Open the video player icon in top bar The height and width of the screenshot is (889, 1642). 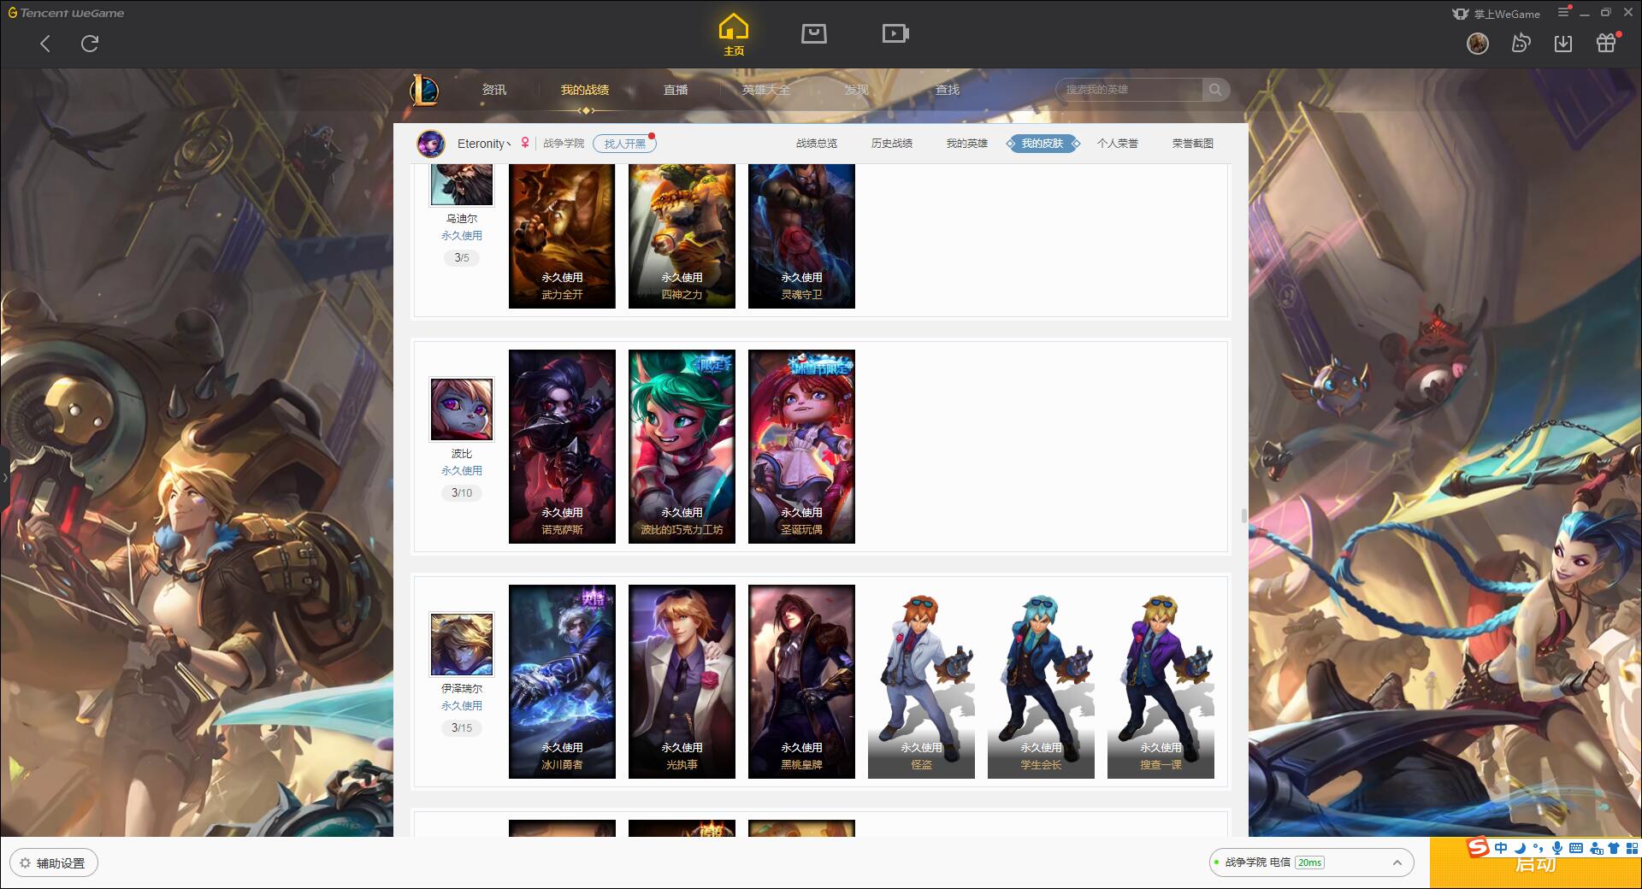pyautogui.click(x=895, y=33)
